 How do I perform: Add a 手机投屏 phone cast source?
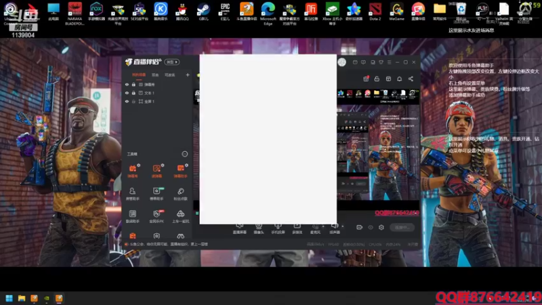click(x=278, y=229)
